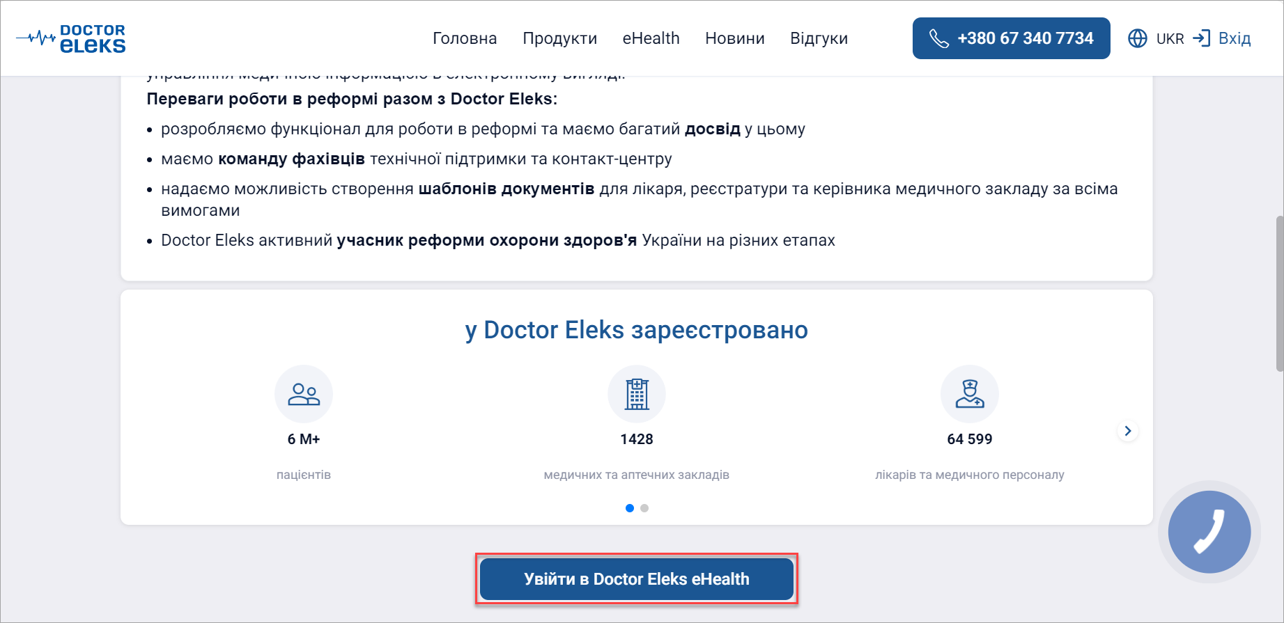Click the patients icon above 6 M+
1284x623 pixels.
304,394
